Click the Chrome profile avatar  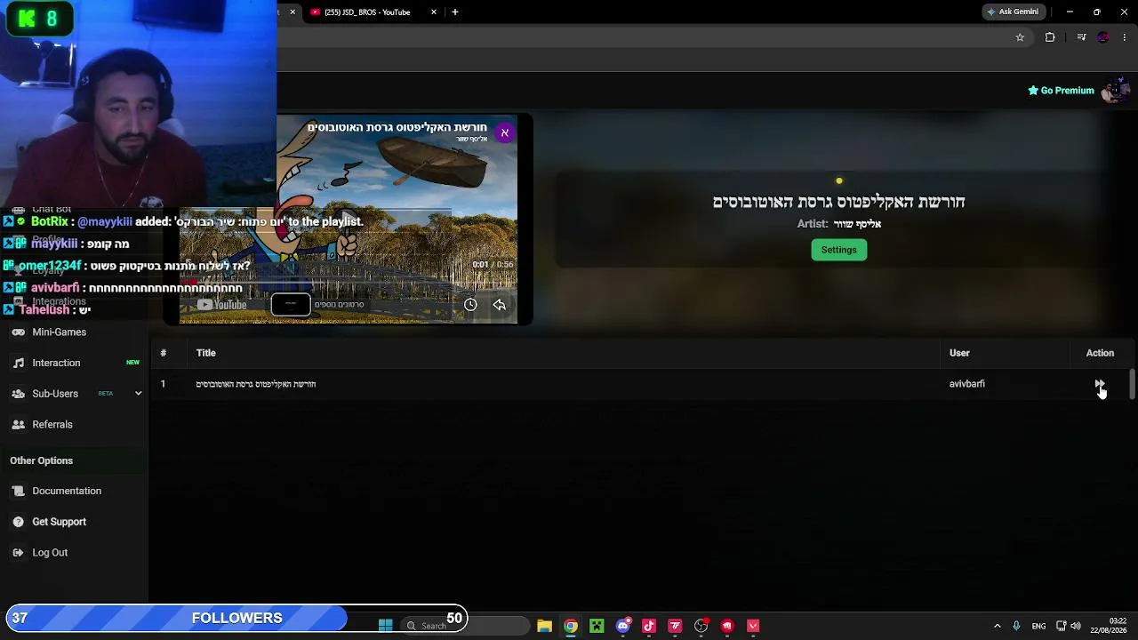coord(1103,37)
